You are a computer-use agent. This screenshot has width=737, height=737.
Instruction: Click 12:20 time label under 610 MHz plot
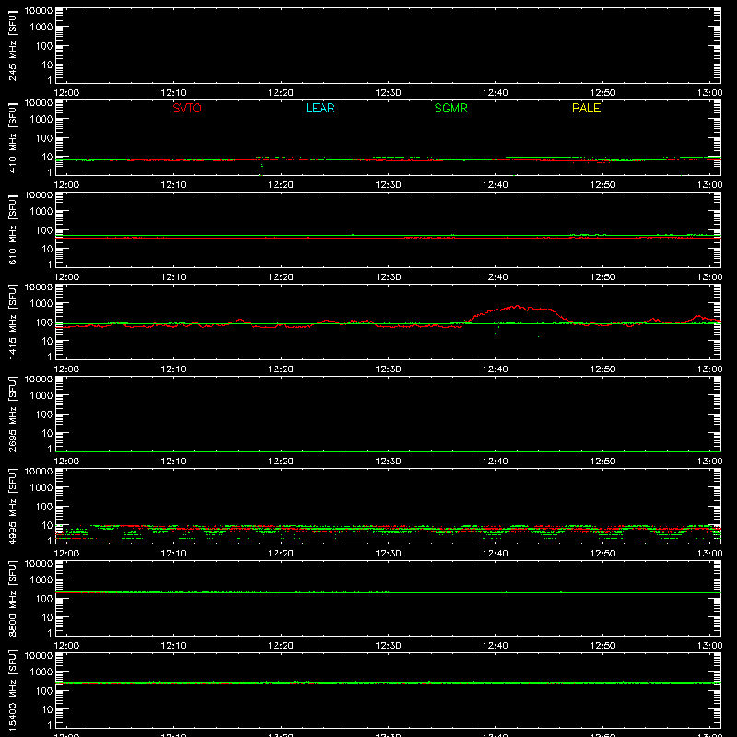tap(281, 277)
